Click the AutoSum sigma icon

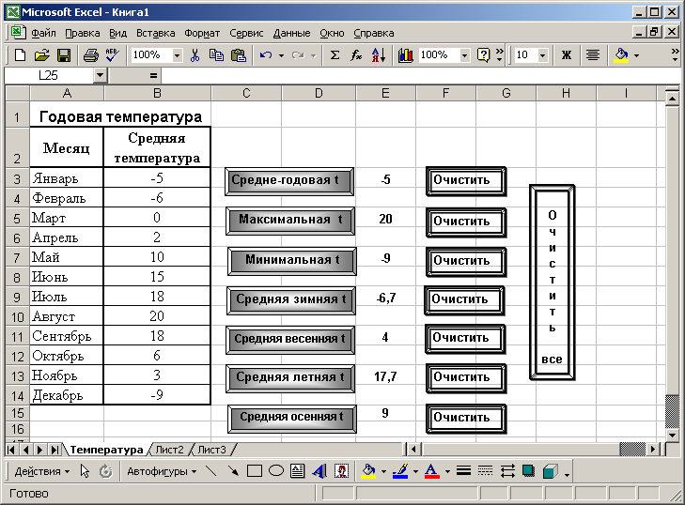(x=335, y=55)
